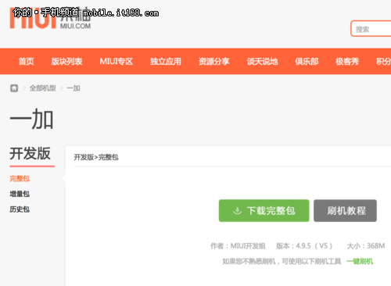Open the 谈天说地 navigation item
391x286 pixels.
(x=262, y=62)
